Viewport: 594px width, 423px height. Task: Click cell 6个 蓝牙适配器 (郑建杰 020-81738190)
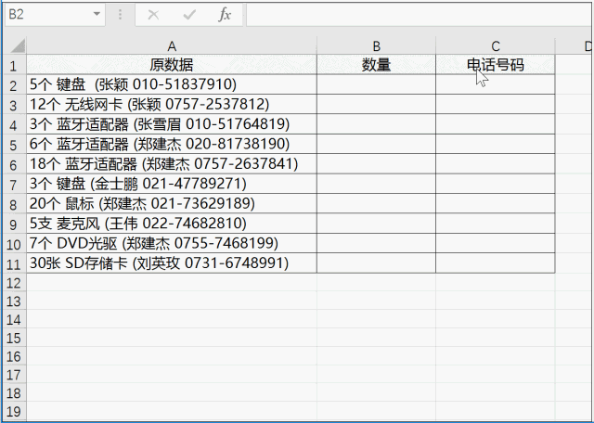pos(172,144)
